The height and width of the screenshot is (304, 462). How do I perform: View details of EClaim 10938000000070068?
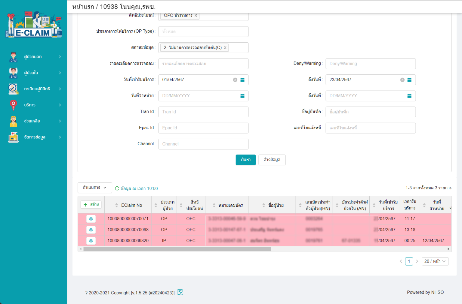tap(91, 230)
